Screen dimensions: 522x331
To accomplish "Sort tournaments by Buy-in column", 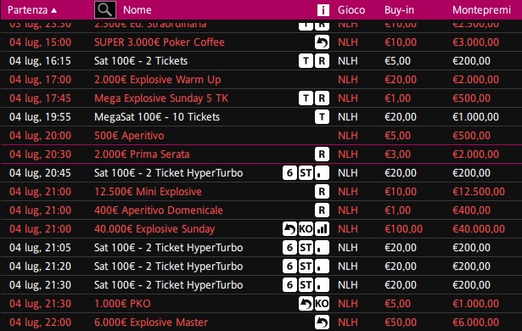I will [x=399, y=10].
